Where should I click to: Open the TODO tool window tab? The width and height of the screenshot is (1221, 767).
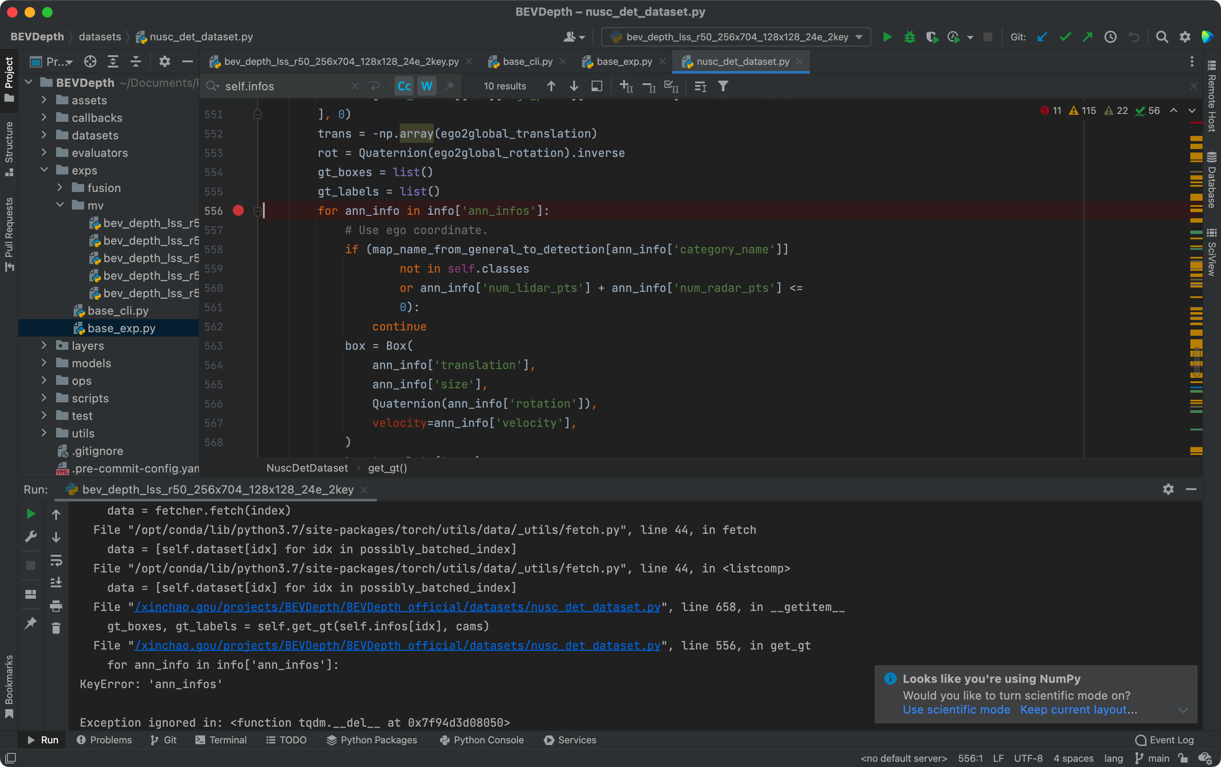coord(287,740)
